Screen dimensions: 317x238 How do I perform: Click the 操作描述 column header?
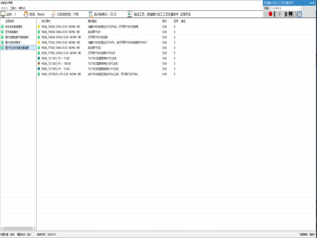point(92,21)
